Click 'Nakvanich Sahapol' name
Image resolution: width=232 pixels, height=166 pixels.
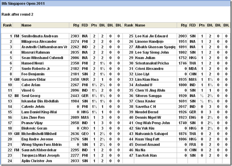point(152,134)
